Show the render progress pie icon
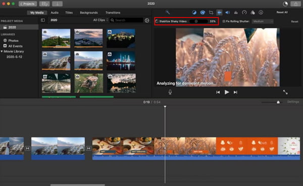Viewport: 303px width, 186px height. (285, 4)
